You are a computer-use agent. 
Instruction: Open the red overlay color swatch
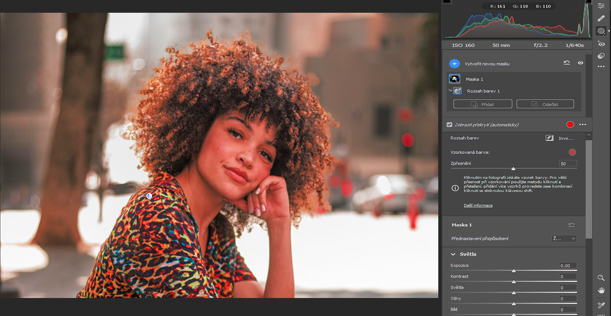(x=570, y=124)
